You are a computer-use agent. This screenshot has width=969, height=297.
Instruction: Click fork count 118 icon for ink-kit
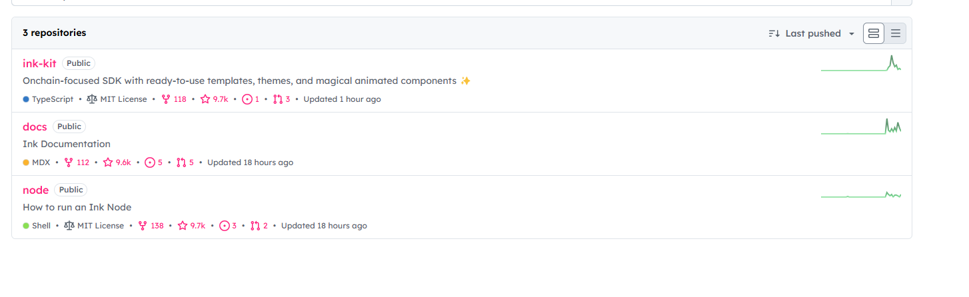tap(166, 99)
